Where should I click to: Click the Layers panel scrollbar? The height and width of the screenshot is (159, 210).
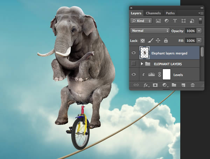202,52
